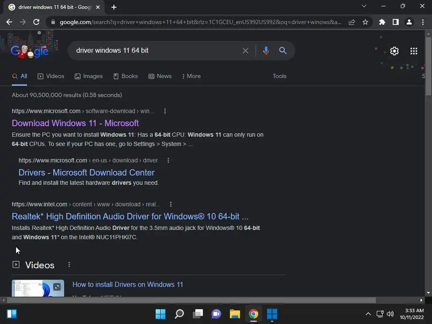The image size is (432, 324).
Task: Click the horizontal scrollbar at the bottom
Action: (191, 300)
